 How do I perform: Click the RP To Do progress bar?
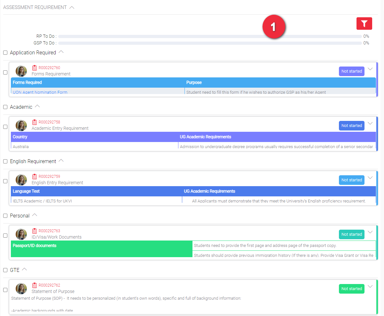(210, 36)
